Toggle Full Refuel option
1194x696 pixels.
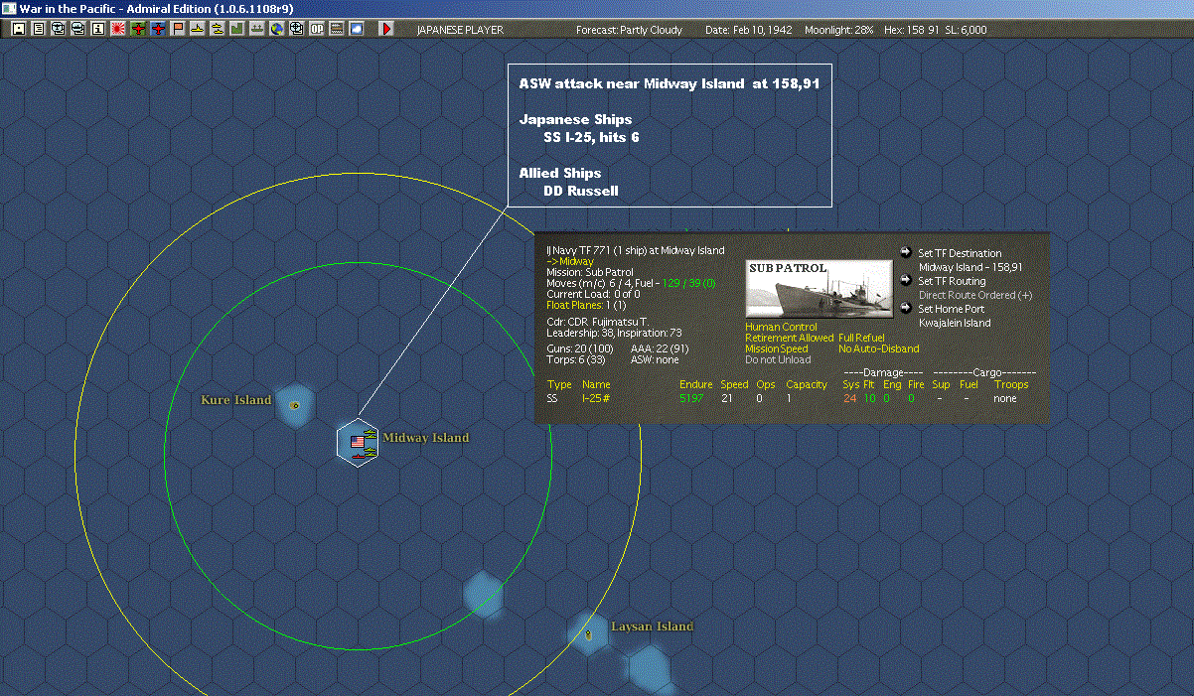click(861, 338)
